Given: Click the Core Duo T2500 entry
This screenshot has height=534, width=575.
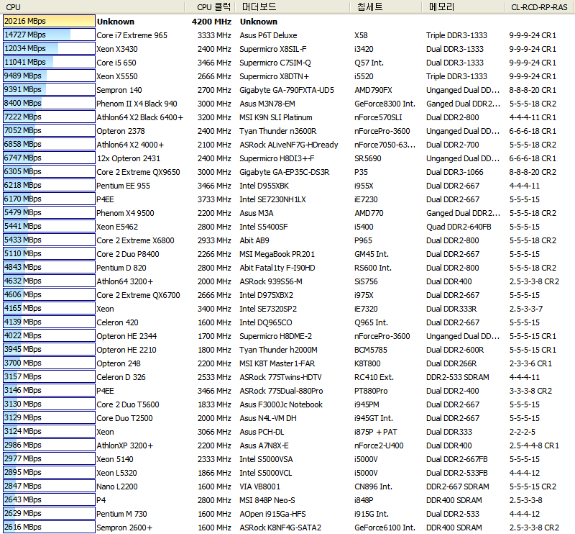Looking at the screenshot, I should point(124,418).
